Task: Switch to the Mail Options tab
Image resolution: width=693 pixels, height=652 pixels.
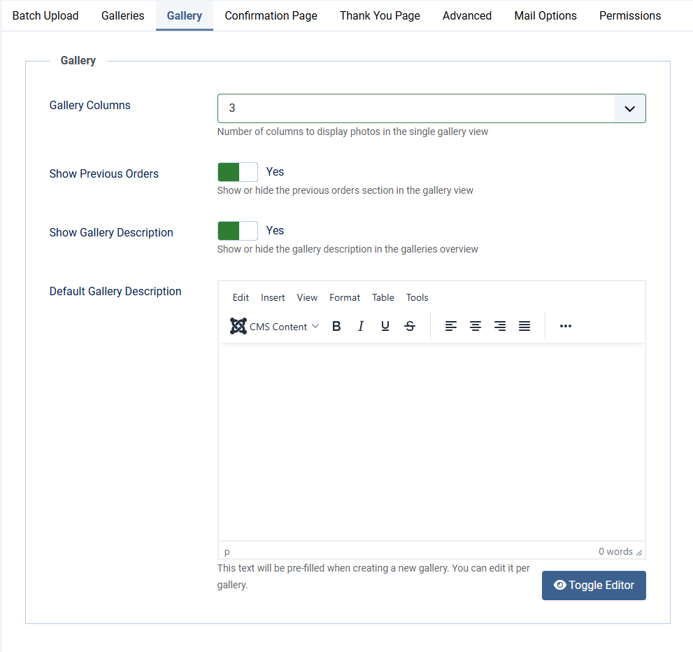Action: pyautogui.click(x=545, y=15)
